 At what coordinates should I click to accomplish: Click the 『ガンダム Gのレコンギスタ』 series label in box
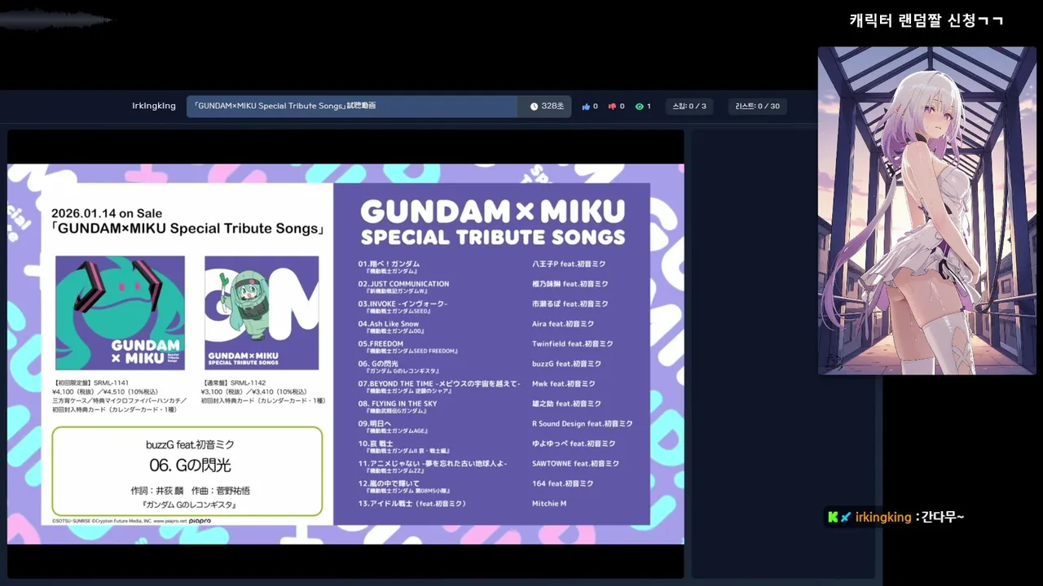[189, 505]
